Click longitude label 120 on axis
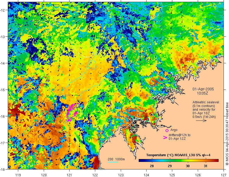 44,175
